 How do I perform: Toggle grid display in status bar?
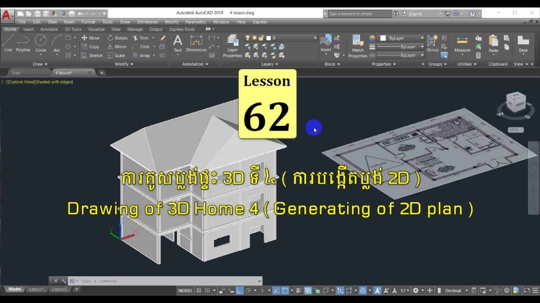coord(199,290)
